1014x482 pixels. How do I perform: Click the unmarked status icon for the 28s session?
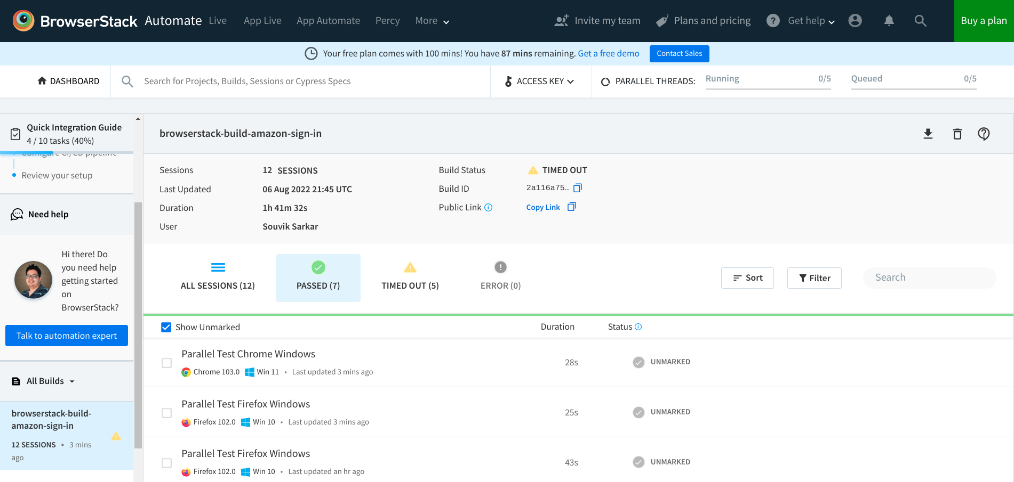638,362
